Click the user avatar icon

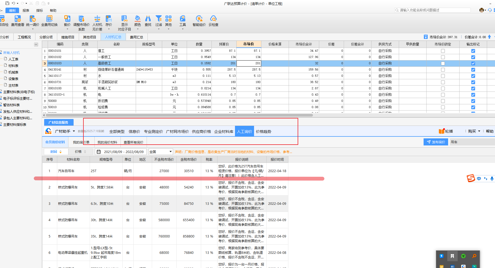(x=482, y=10)
